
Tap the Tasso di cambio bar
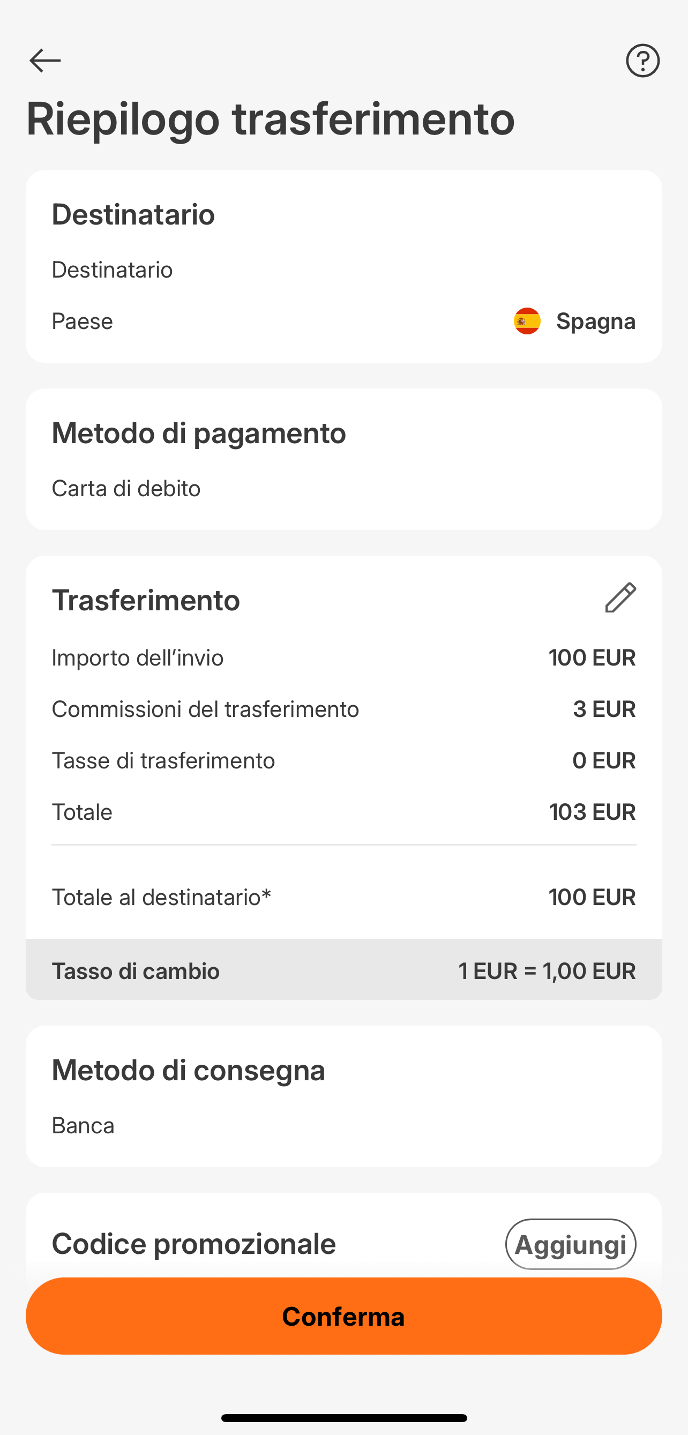(343, 969)
